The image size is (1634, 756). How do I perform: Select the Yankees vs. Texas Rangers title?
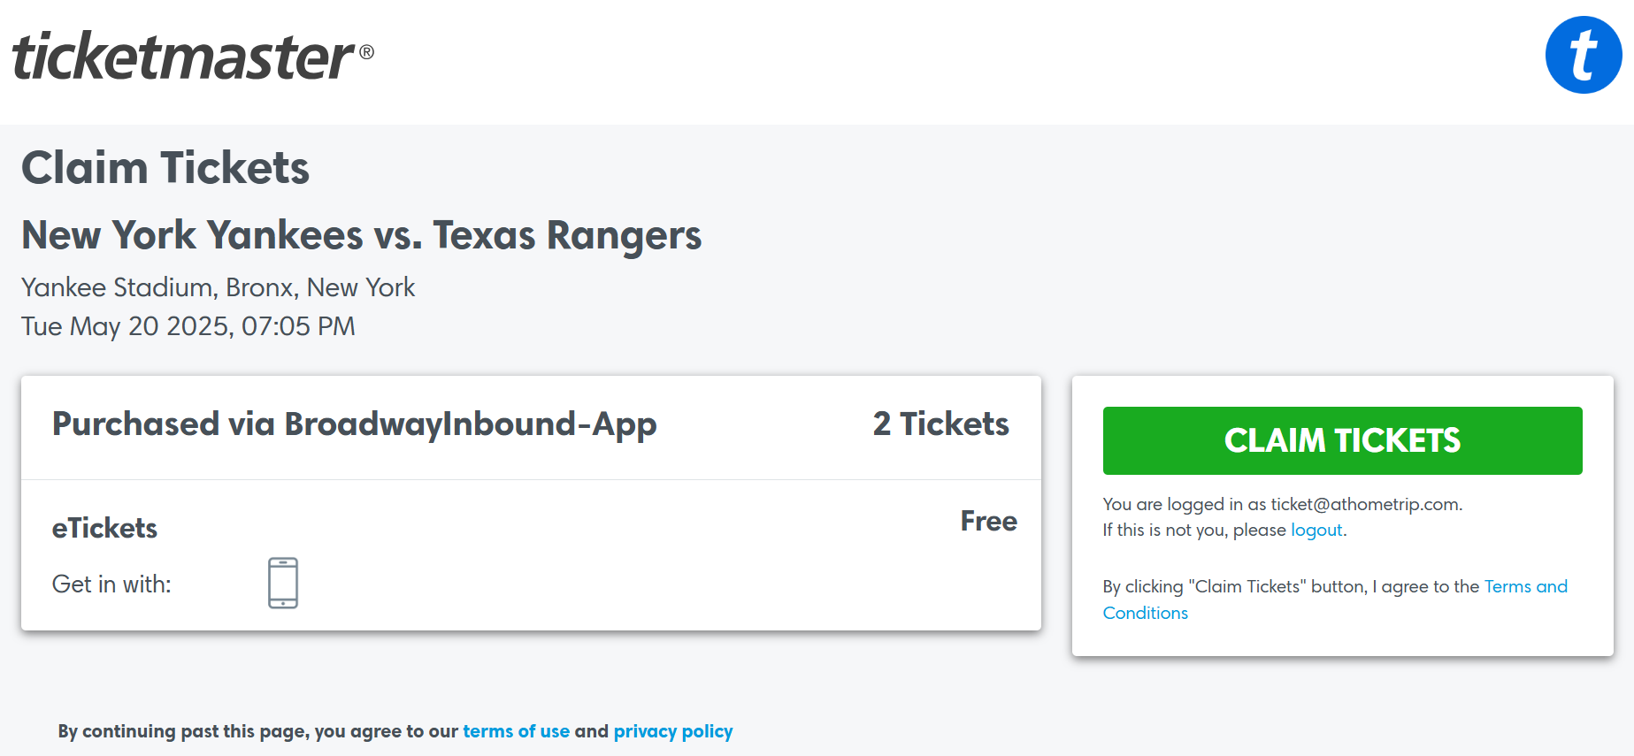361,235
